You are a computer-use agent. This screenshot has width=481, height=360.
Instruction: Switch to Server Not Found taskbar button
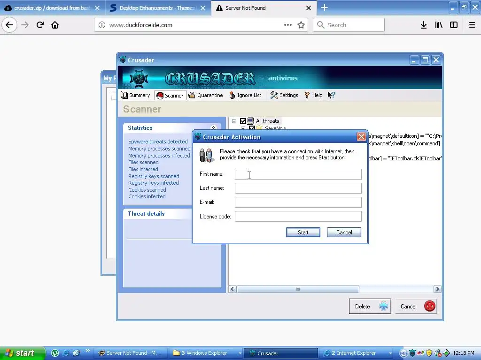tap(130, 353)
